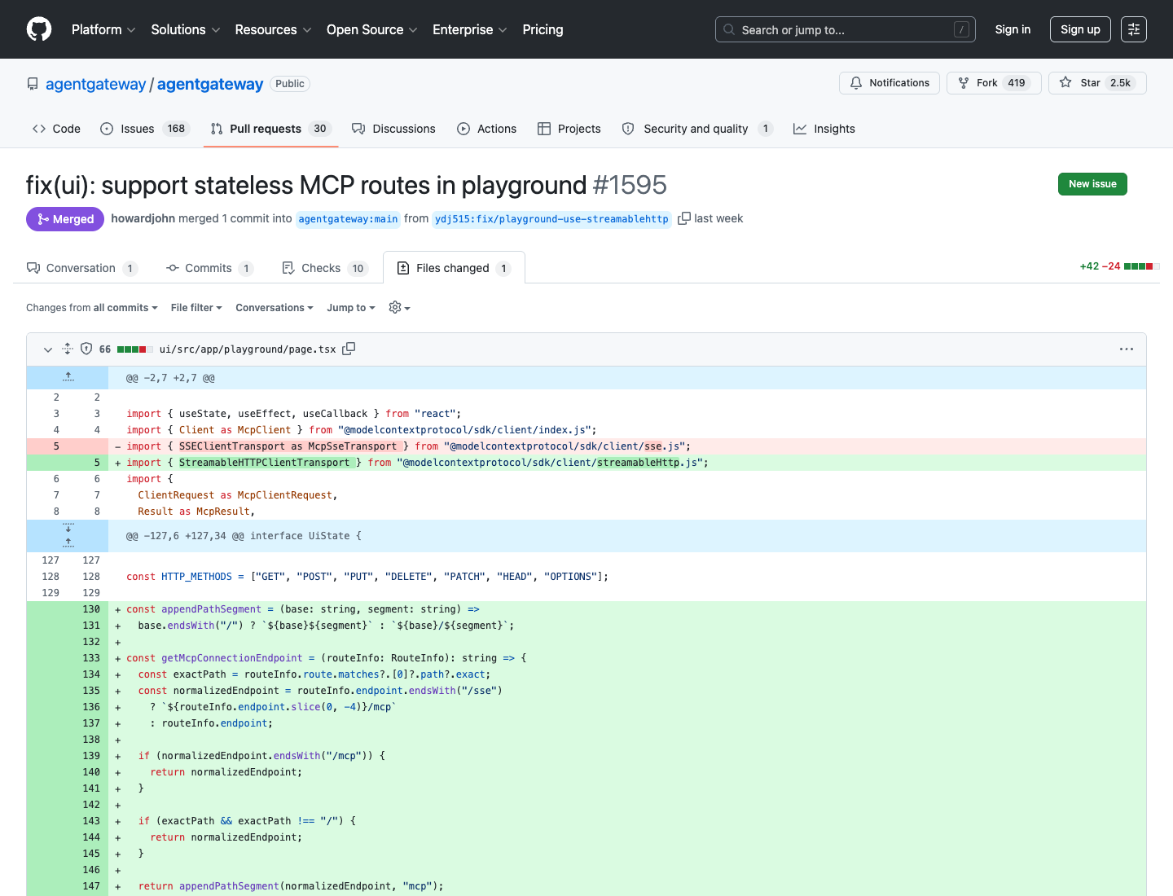Open the File filter dropdown
Image resolution: width=1173 pixels, height=896 pixels.
[x=196, y=308]
